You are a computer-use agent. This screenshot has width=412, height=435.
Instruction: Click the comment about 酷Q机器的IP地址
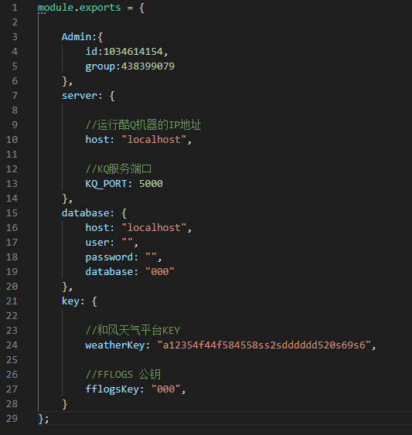143,125
